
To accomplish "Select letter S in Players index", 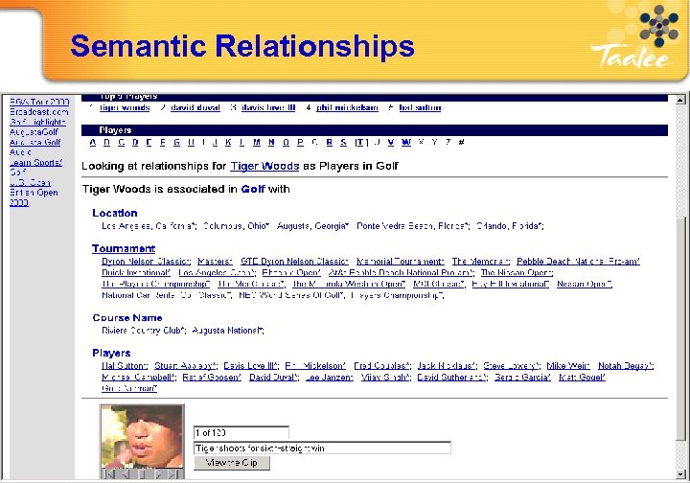I will tap(344, 143).
